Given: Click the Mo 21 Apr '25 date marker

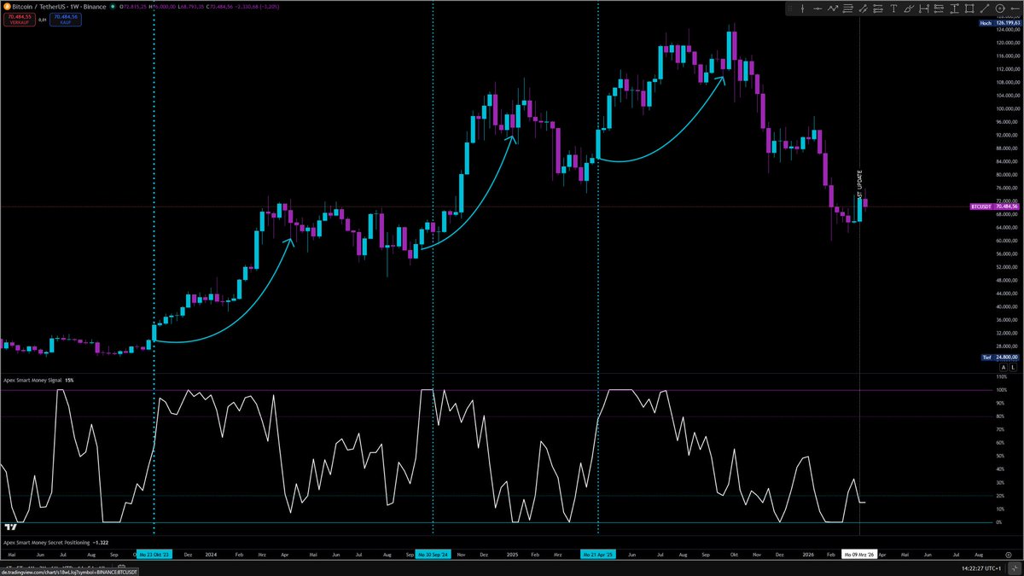Looking at the screenshot, I should [x=598, y=554].
